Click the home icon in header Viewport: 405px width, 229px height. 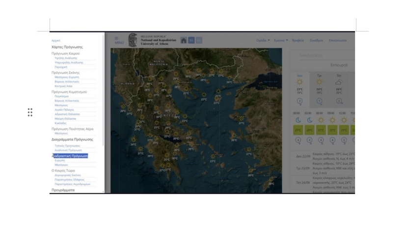(x=184, y=40)
